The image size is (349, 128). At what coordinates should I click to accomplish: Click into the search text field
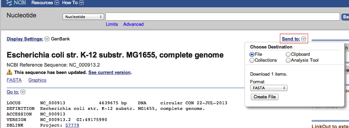[x=223, y=17]
